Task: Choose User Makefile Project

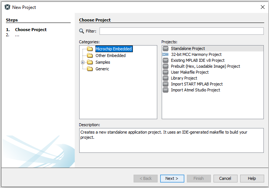Action: (190, 72)
